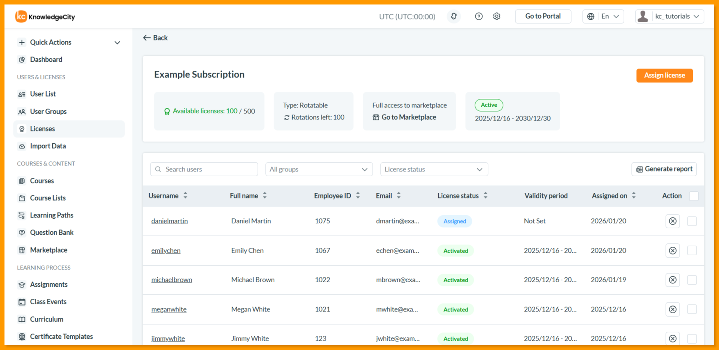The image size is (719, 350).
Task: Click the Go to Portal button
Action: pos(543,16)
